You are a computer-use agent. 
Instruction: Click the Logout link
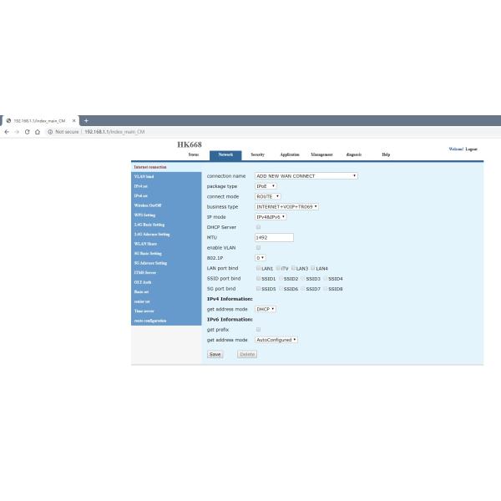[472, 149]
